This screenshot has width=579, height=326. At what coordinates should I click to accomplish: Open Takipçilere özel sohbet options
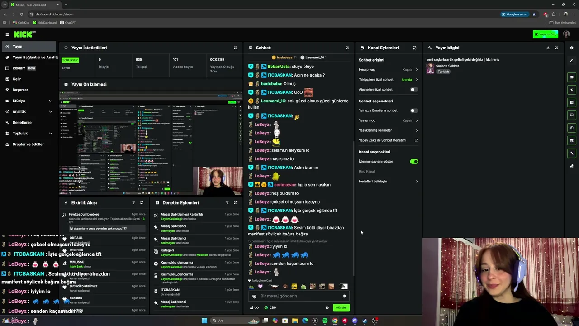pos(388,80)
